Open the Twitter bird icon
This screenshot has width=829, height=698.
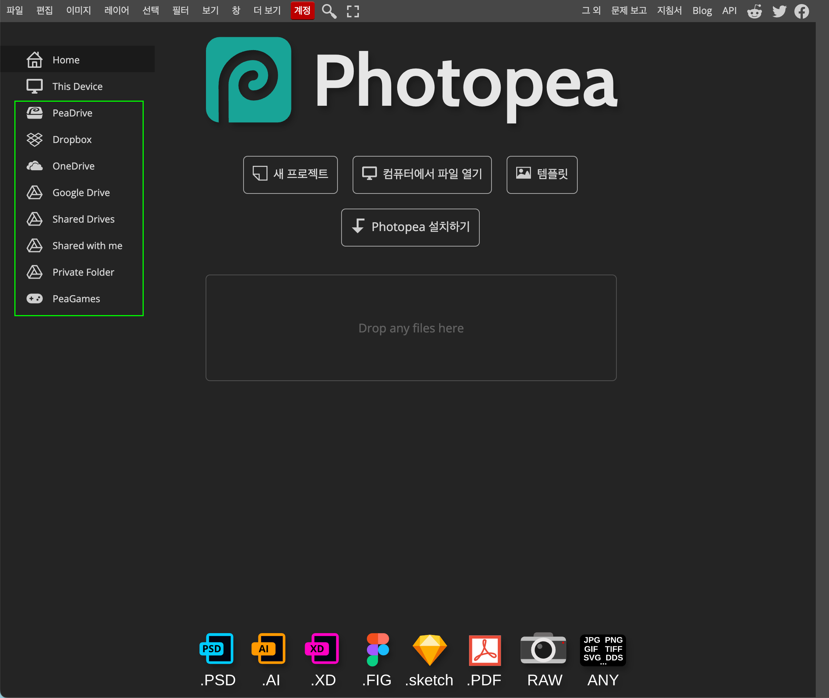779,11
